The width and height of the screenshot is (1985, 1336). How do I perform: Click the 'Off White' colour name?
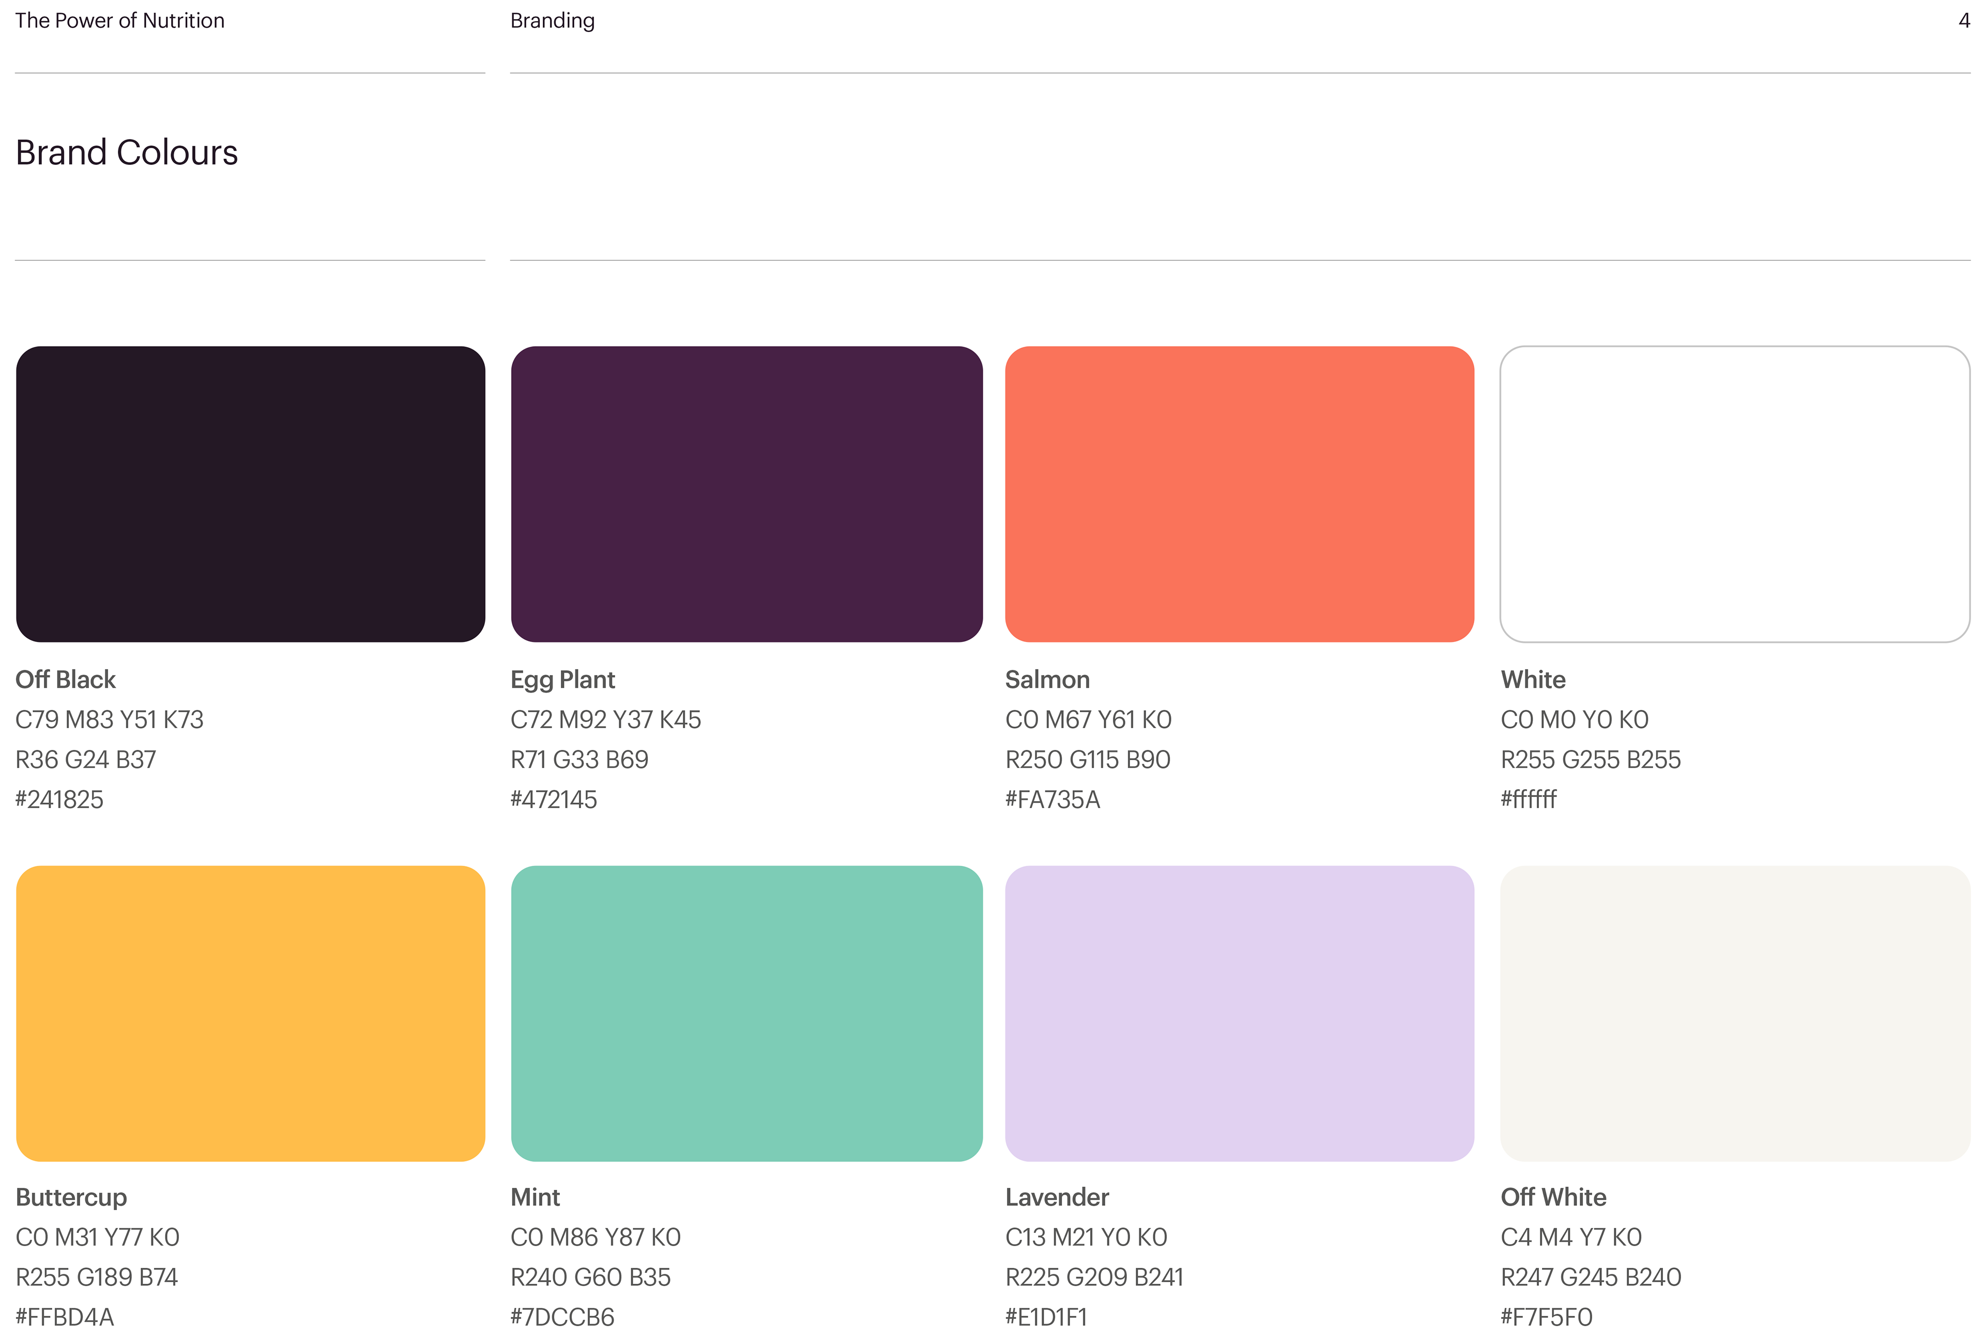point(1554,1197)
